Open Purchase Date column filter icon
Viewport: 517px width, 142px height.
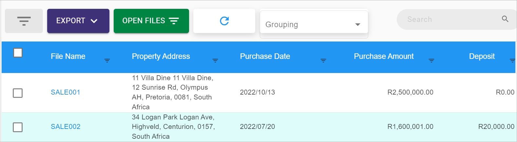tap(323, 61)
